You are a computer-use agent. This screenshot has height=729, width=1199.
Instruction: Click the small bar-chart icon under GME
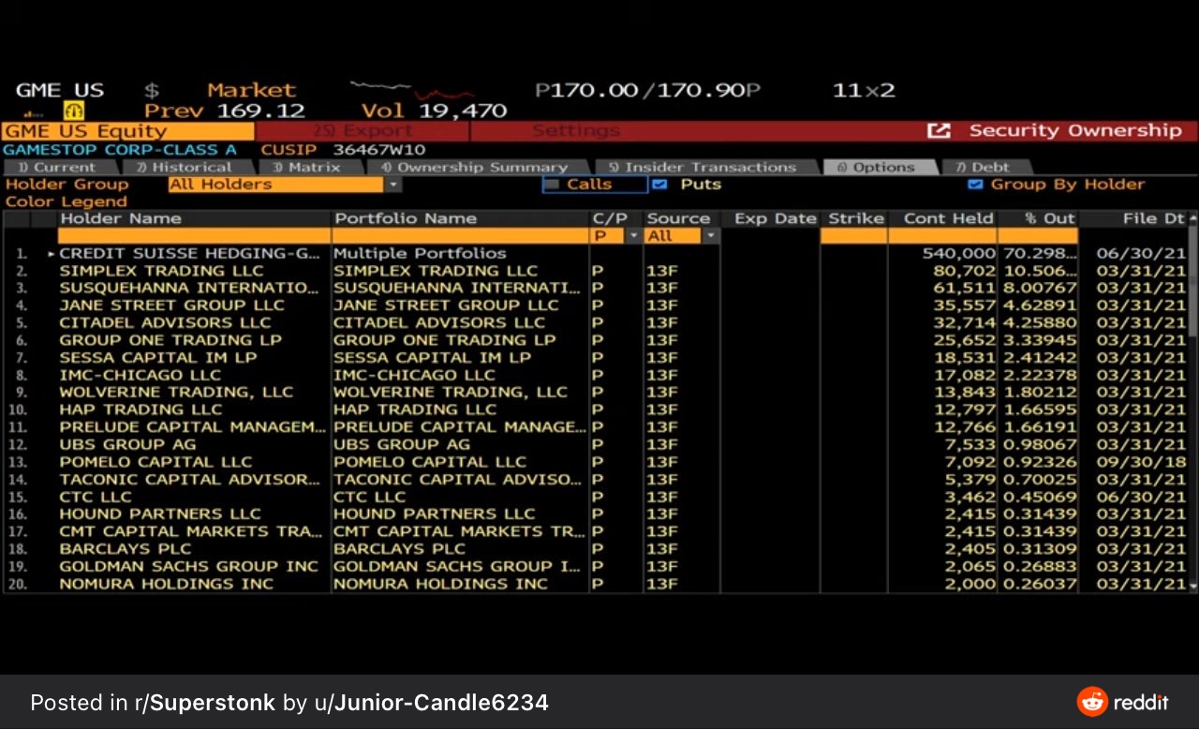coord(28,112)
